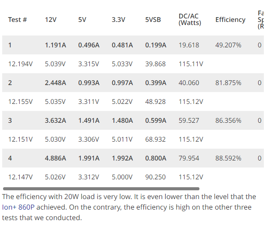This screenshot has width=270, height=228.
Task: Click the 19.618 watts cell
Action: (x=188, y=45)
